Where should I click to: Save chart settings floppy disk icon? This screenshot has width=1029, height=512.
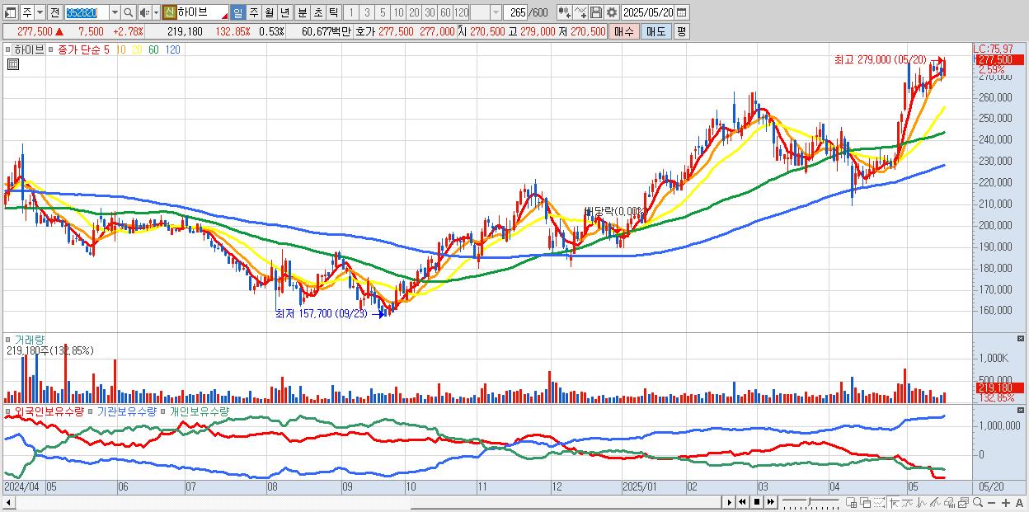595,12
